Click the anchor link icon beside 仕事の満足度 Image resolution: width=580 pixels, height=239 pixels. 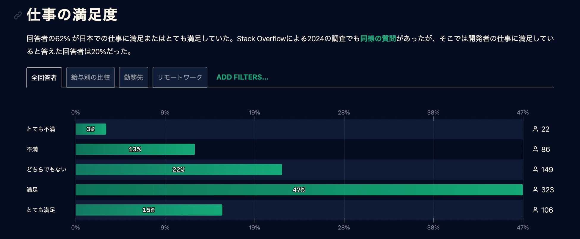(x=18, y=15)
